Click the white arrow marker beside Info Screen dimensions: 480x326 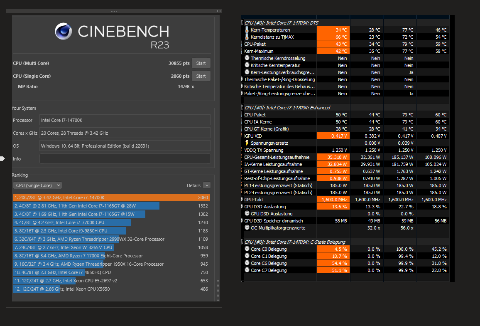click(x=2, y=158)
